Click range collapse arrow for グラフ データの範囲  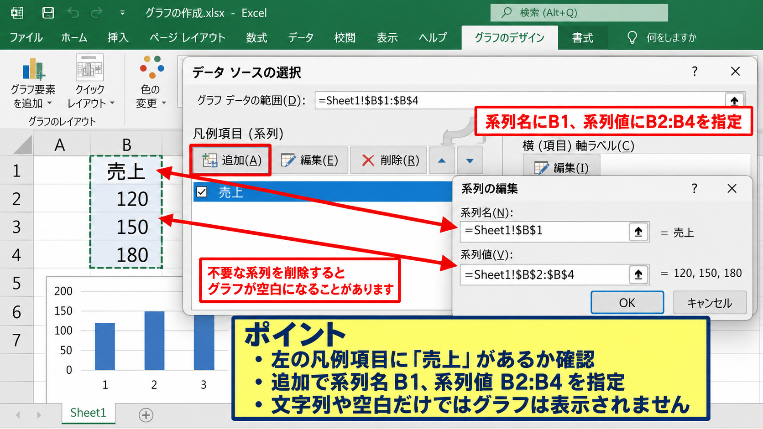pyautogui.click(x=734, y=101)
